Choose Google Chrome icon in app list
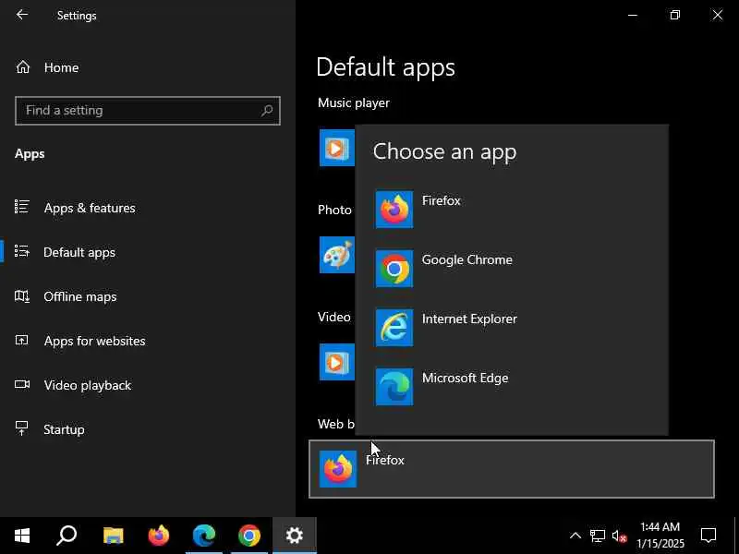 (394, 269)
